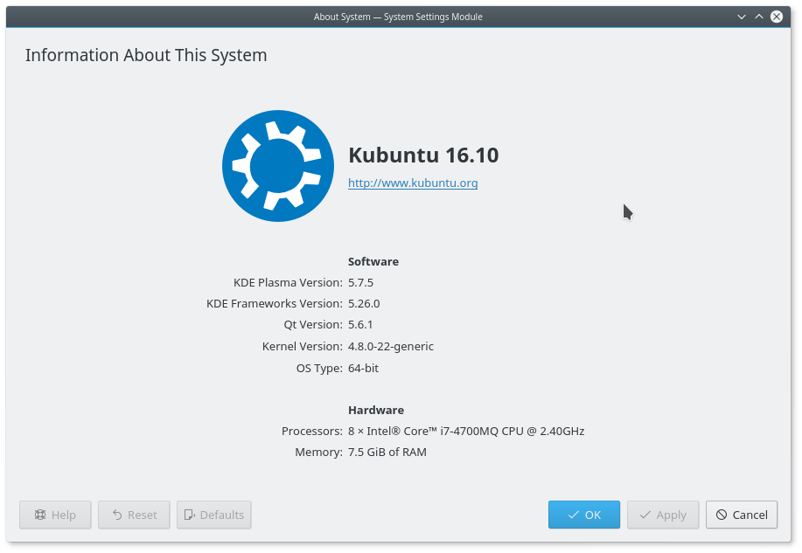Image resolution: width=802 pixels, height=553 pixels.
Task: Click the OK button
Action: [x=584, y=515]
